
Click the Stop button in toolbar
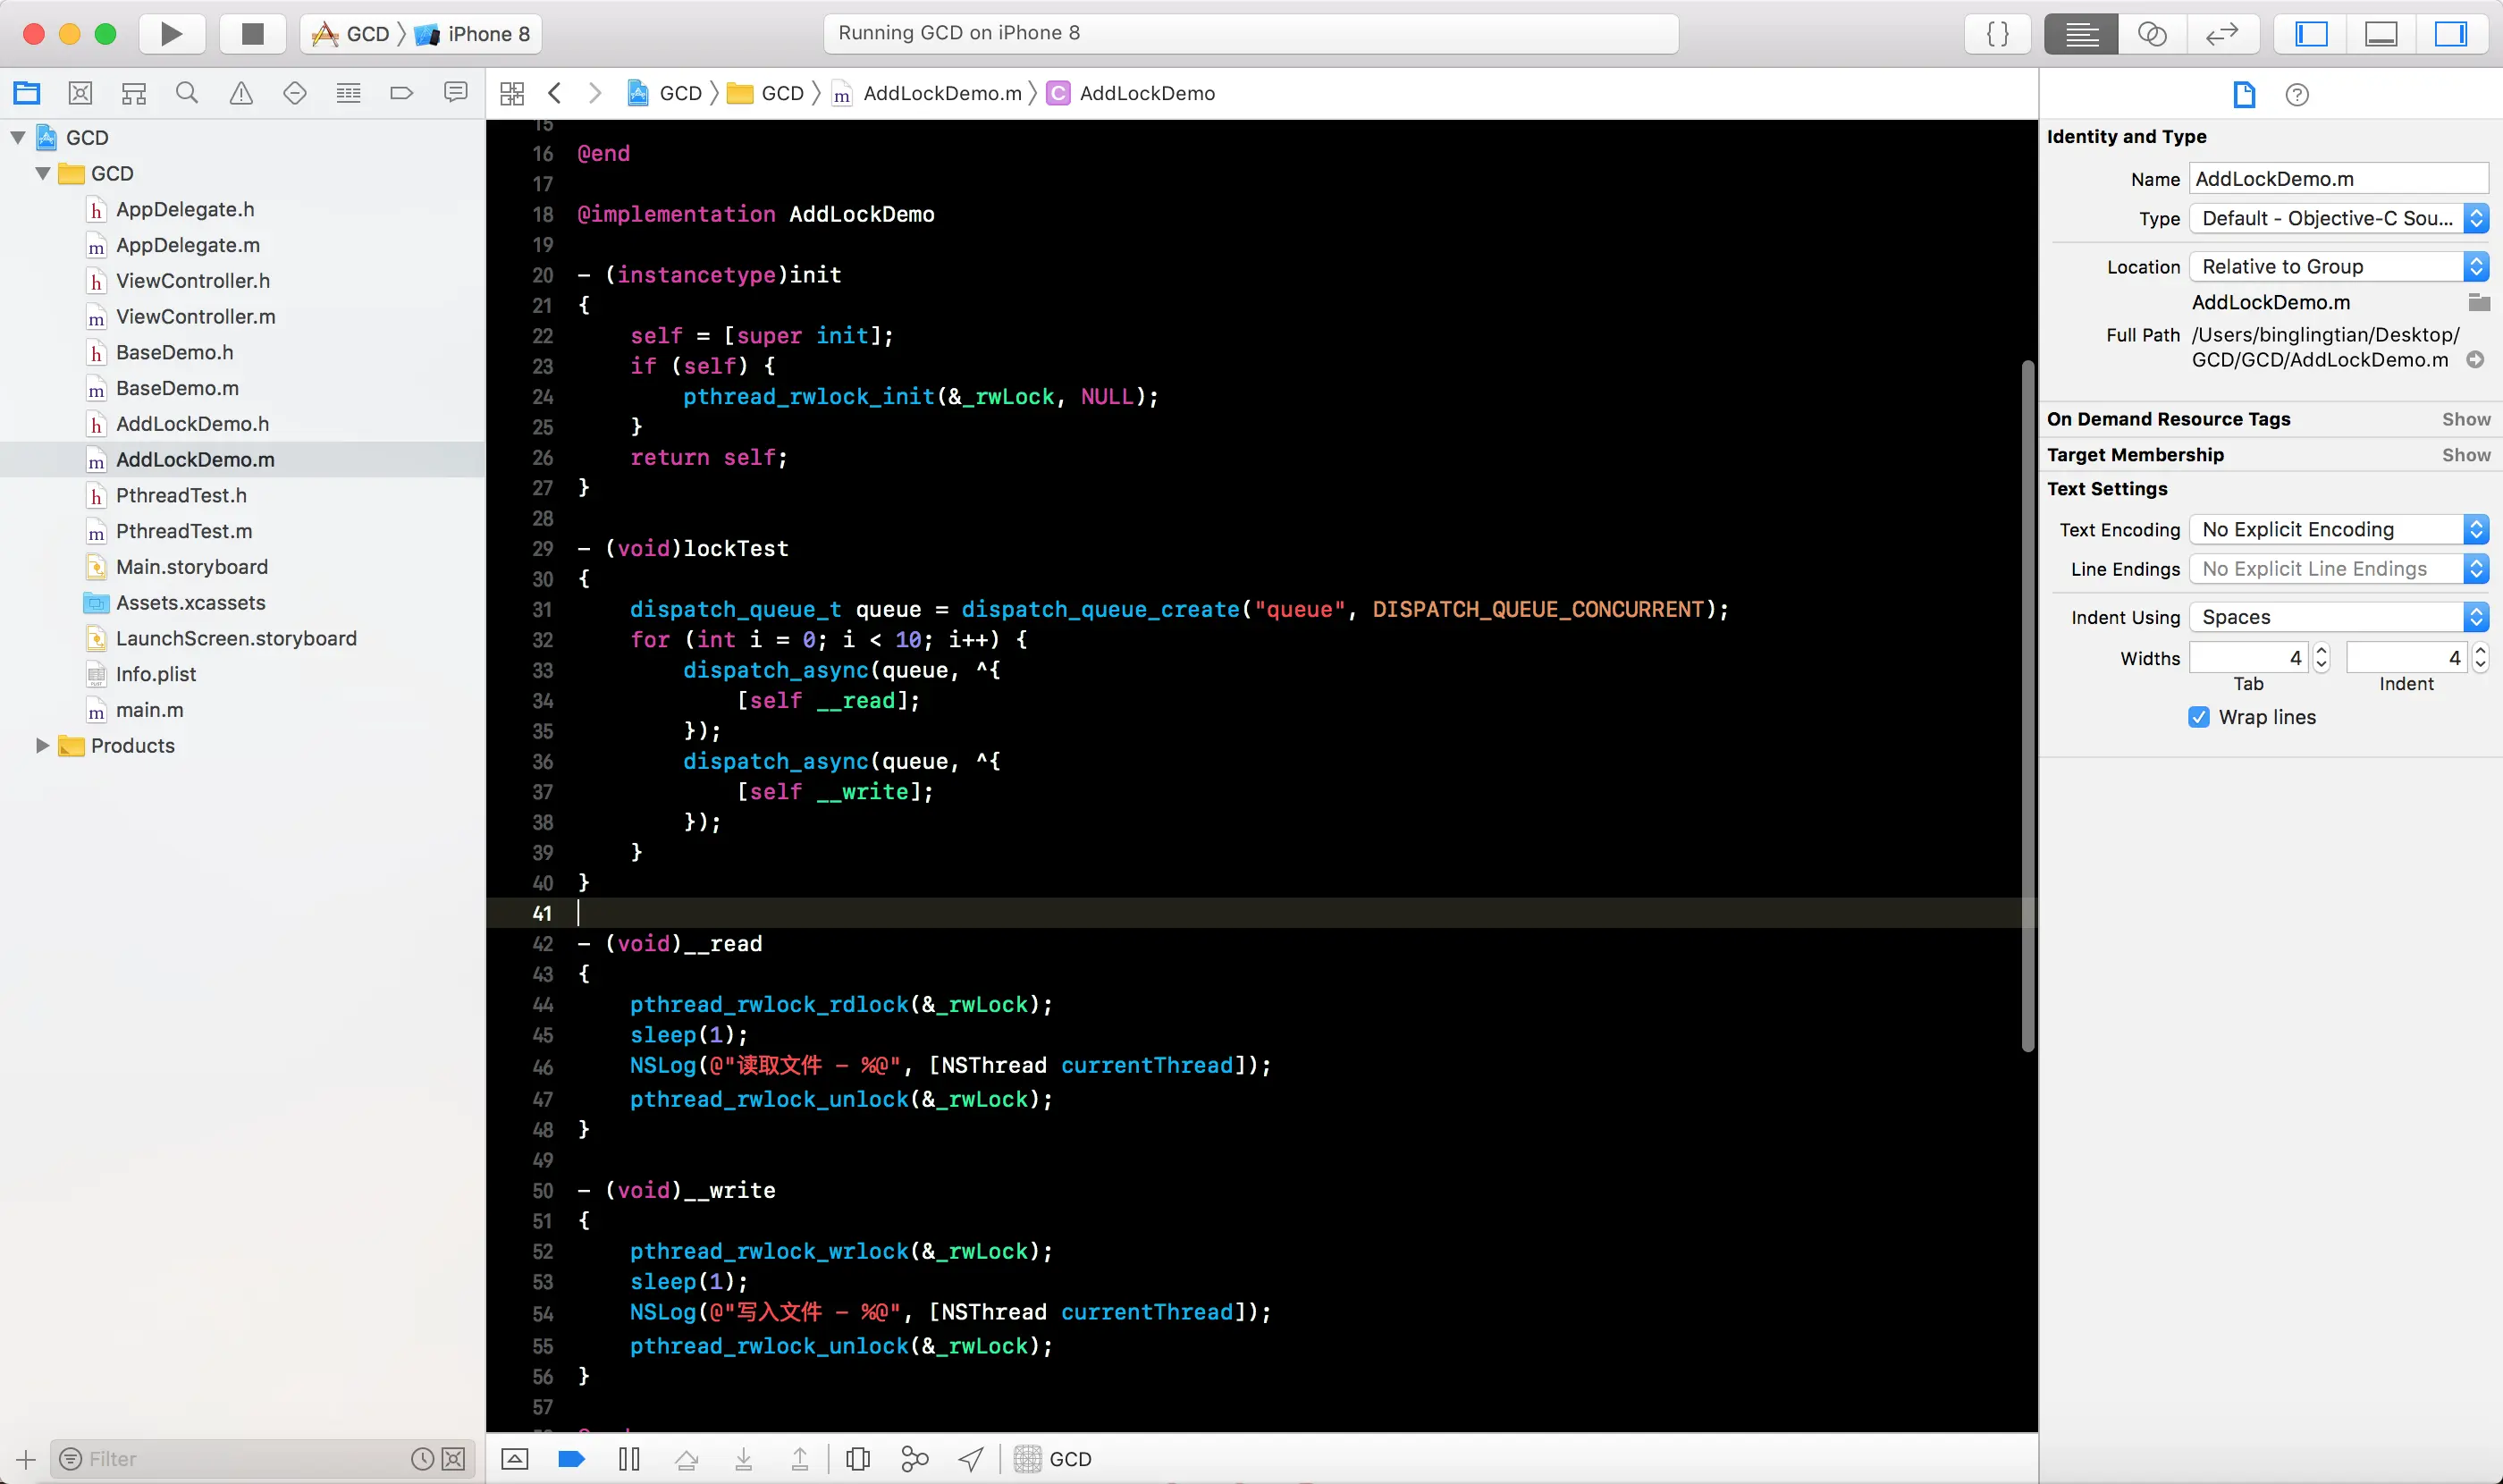click(252, 34)
